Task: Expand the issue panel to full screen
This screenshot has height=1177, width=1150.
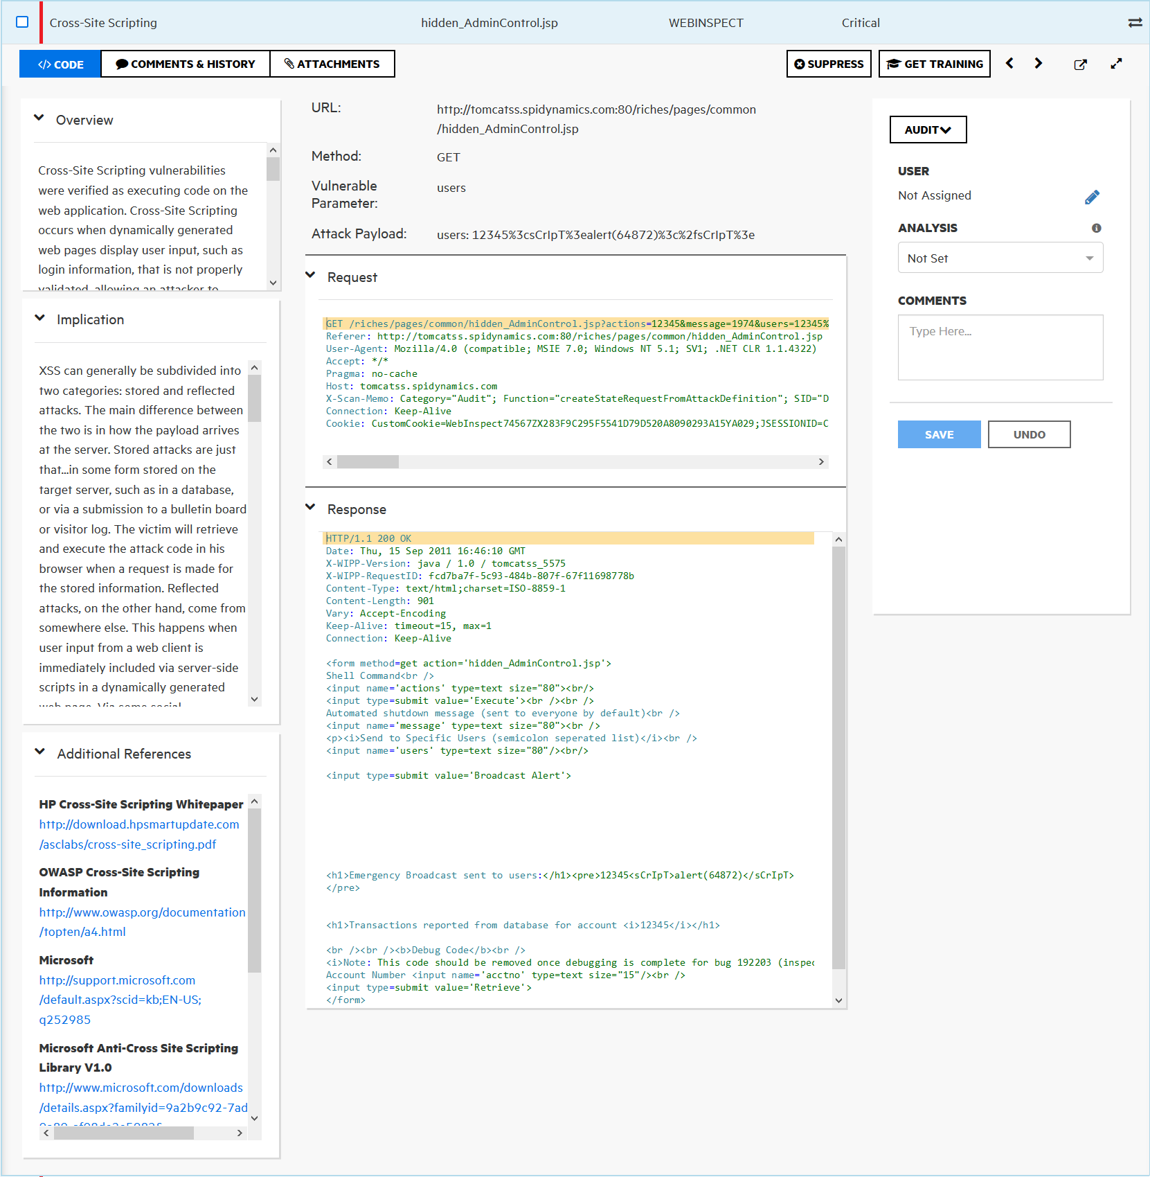Action: [1116, 64]
